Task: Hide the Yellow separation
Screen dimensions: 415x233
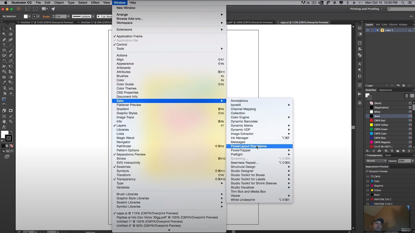Action: point(368,190)
